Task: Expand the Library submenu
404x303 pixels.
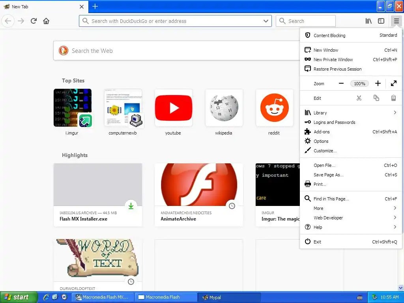Action: 351,112
